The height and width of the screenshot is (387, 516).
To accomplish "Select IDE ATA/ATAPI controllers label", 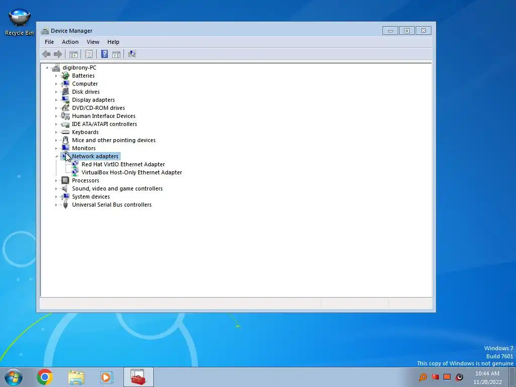I will click(x=104, y=124).
